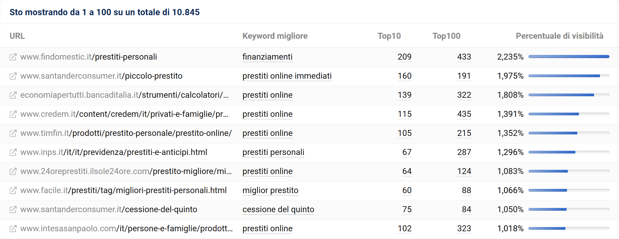The image size is (619, 239).
Task: Sort by 'Percentuale di visibilità' column header
Action: (x=559, y=36)
